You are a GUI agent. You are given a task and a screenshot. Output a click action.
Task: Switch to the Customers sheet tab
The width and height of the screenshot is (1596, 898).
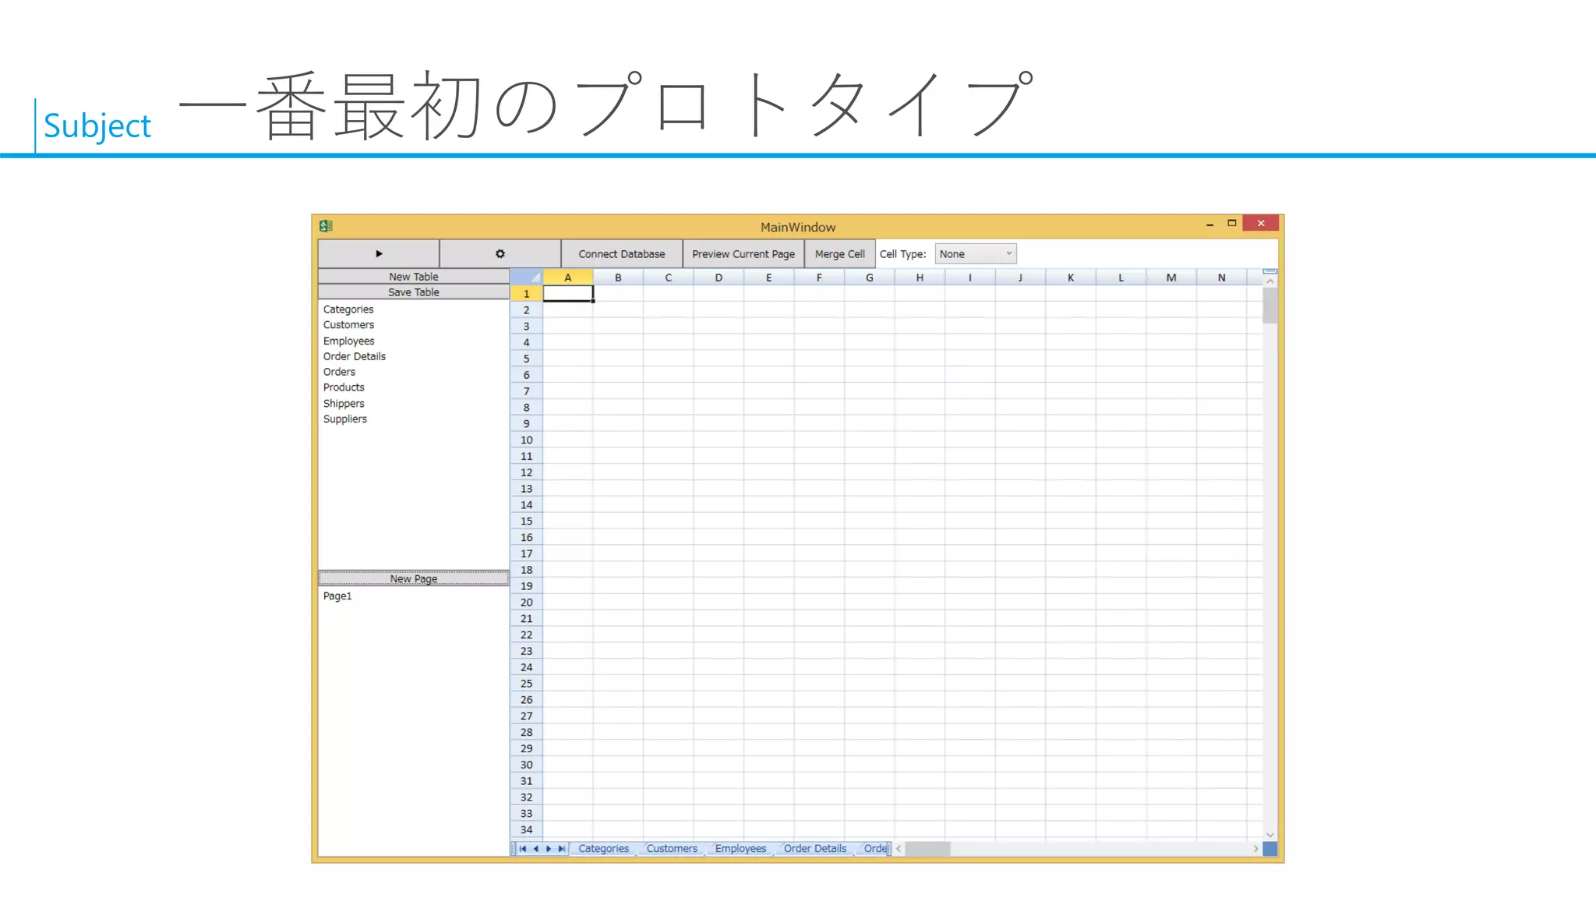(x=672, y=849)
